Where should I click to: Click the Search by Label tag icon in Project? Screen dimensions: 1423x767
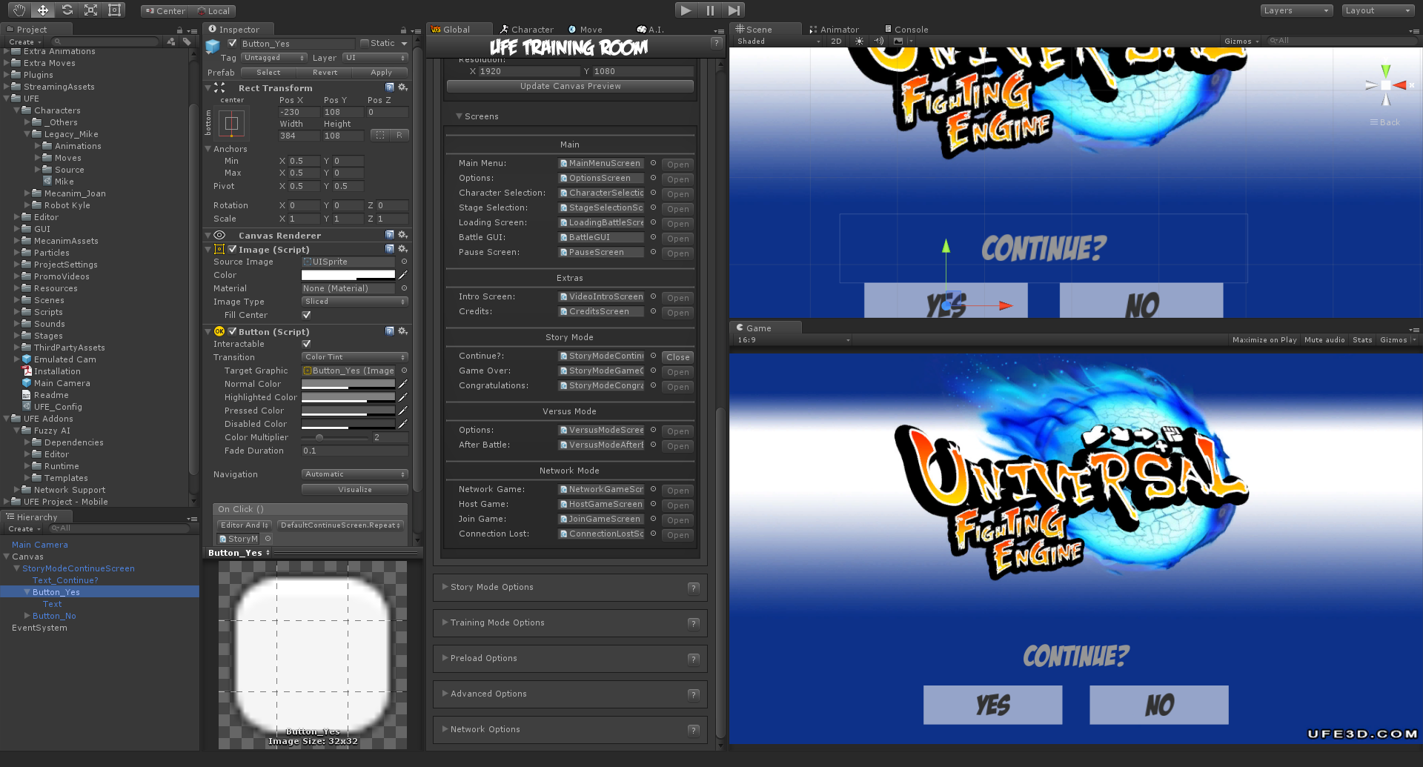coord(186,41)
